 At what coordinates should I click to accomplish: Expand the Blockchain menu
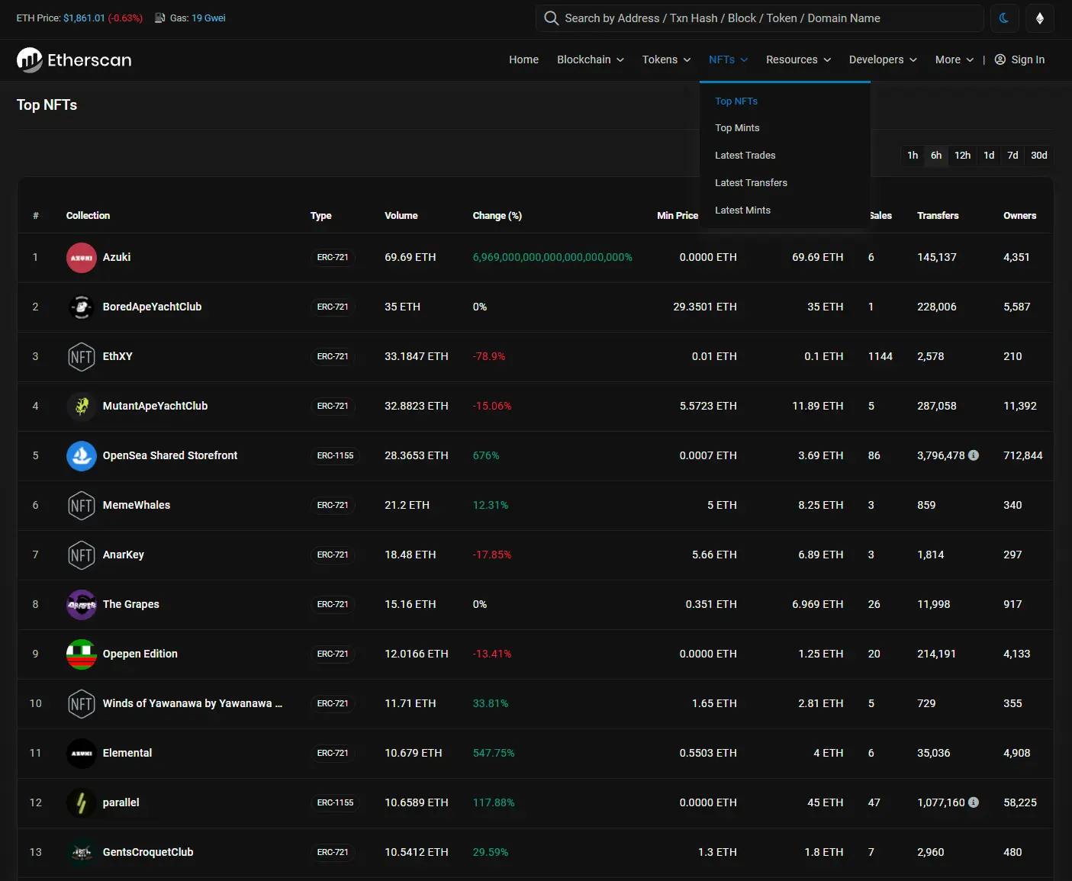click(x=591, y=59)
